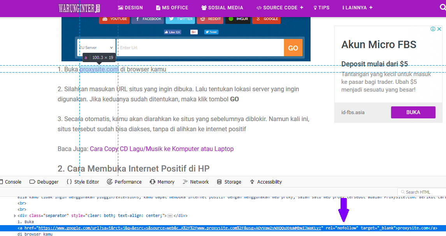Select the 'di browser kamu' text node

pyautogui.click(x=35, y=234)
